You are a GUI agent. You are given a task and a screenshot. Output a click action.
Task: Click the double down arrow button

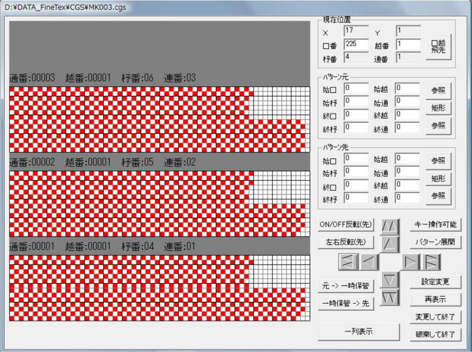tap(390, 297)
